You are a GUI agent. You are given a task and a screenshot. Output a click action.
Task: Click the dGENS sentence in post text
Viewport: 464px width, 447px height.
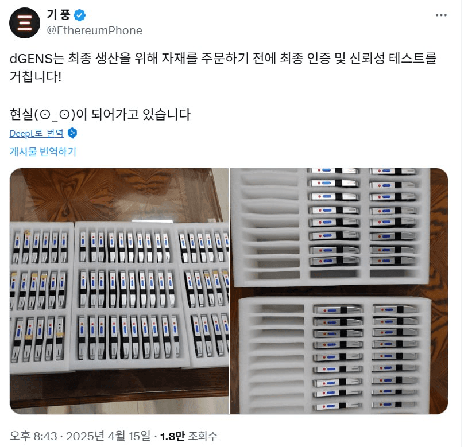(223, 58)
